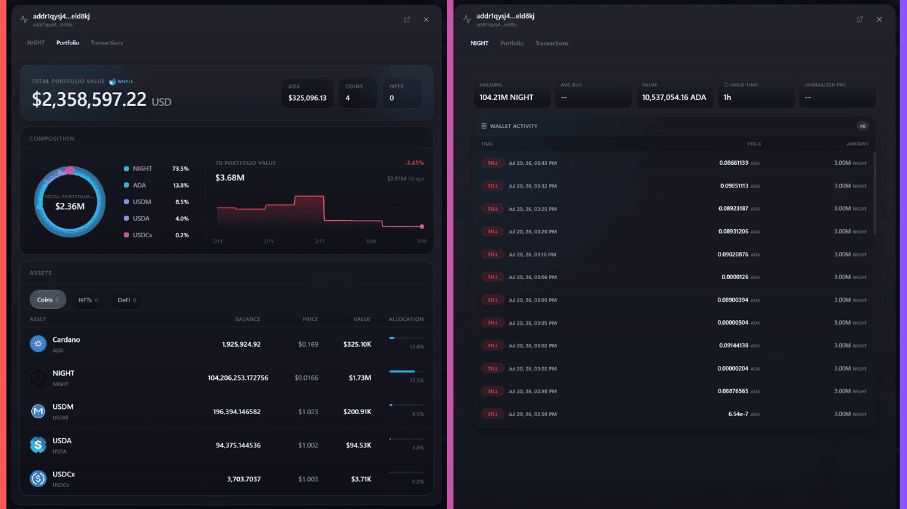This screenshot has width=907, height=509.
Task: Click the $3.68M 7D portfolio value
Action: pos(230,178)
